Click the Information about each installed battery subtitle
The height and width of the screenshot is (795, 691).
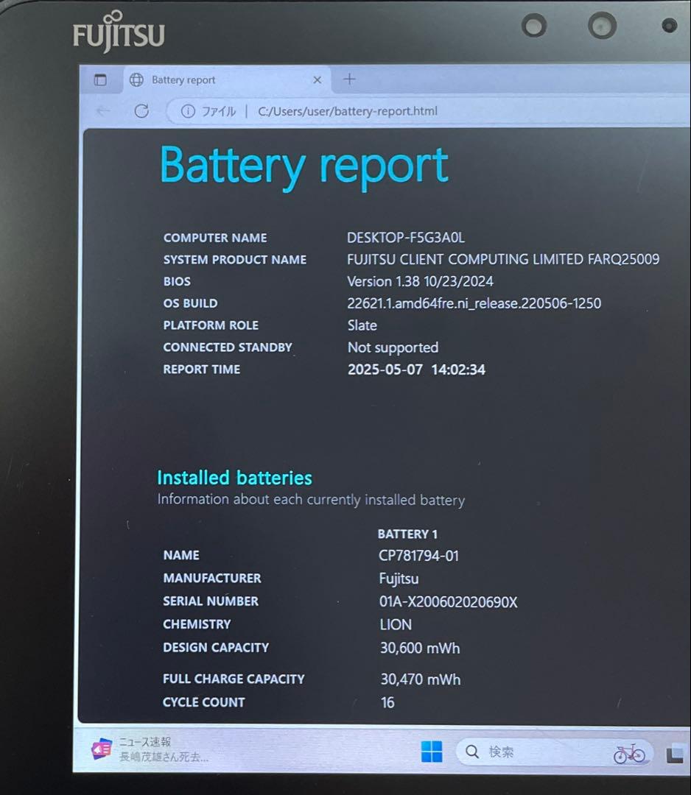(x=311, y=500)
